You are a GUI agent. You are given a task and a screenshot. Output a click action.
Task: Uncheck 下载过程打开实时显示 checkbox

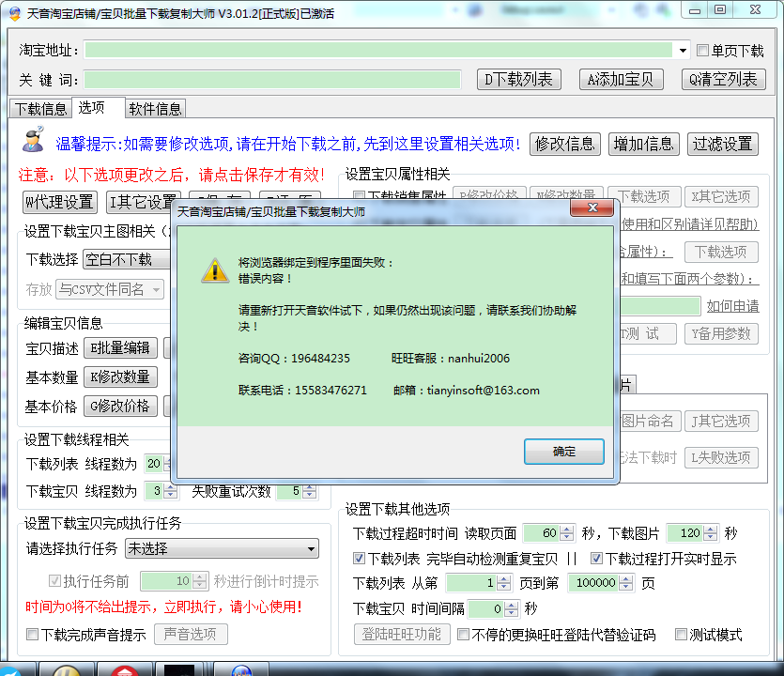596,559
